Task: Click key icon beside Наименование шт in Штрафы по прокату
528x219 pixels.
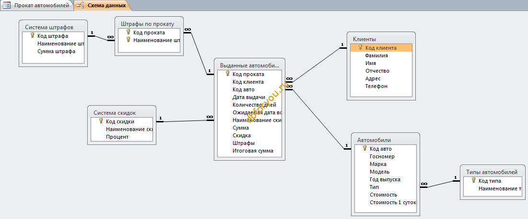Action: point(129,40)
